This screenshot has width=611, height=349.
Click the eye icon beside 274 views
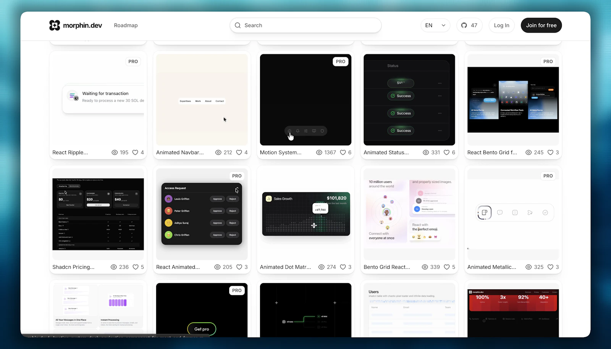pos(322,267)
